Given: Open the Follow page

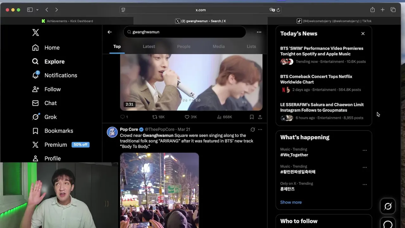Looking at the screenshot, I should [x=47, y=89].
